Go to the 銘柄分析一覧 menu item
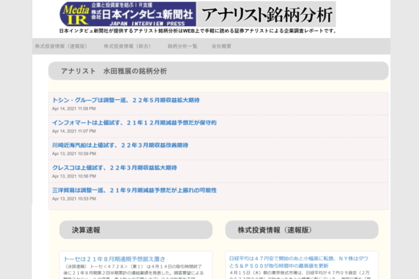This screenshot has width=419, height=279. click(x=182, y=46)
